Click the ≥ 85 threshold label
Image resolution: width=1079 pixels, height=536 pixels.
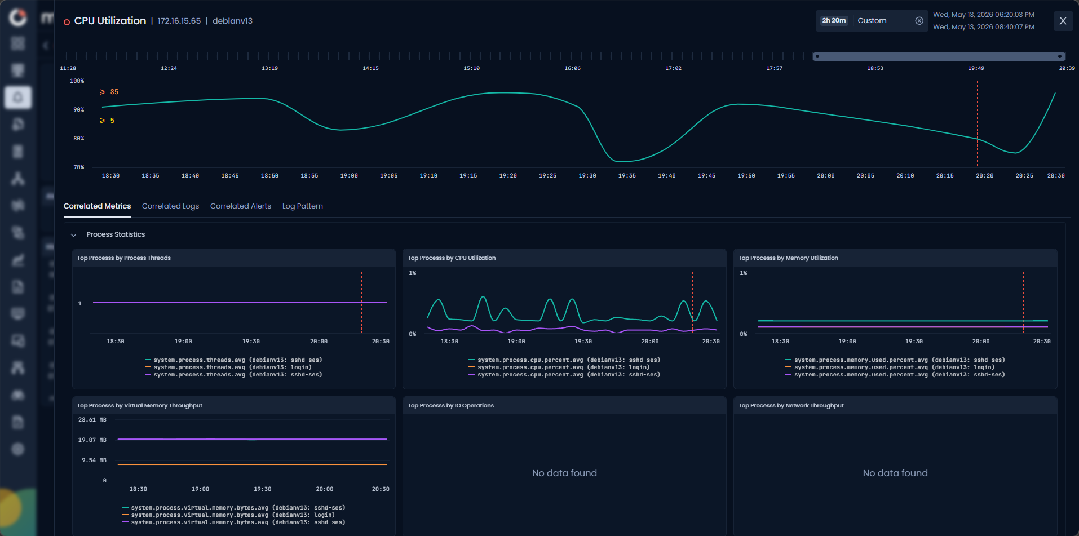109,92
